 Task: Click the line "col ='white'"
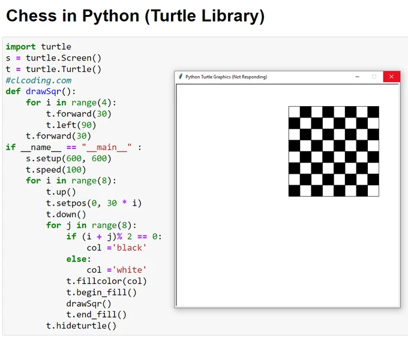[116, 270]
